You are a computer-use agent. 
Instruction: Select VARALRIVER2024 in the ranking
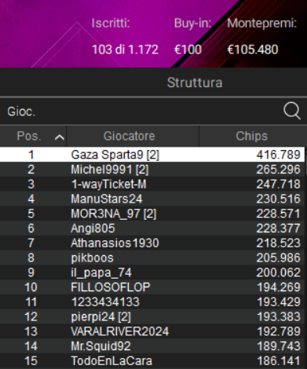point(152,331)
